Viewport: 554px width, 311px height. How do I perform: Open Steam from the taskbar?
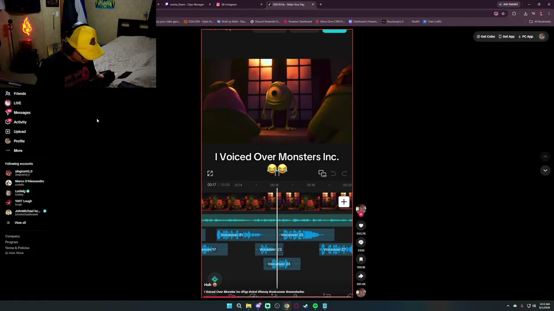tap(306, 306)
